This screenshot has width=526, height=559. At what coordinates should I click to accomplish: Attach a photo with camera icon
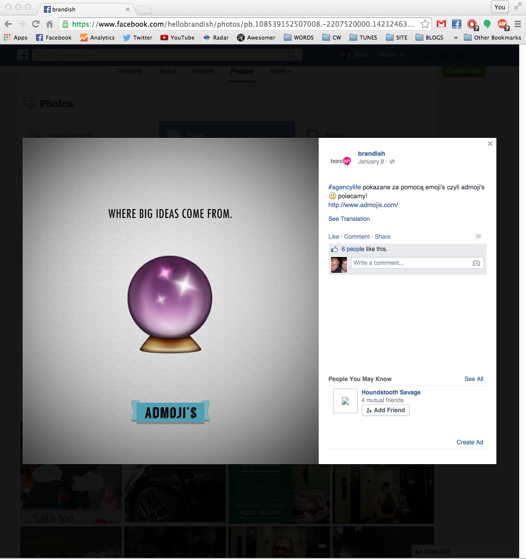[476, 263]
